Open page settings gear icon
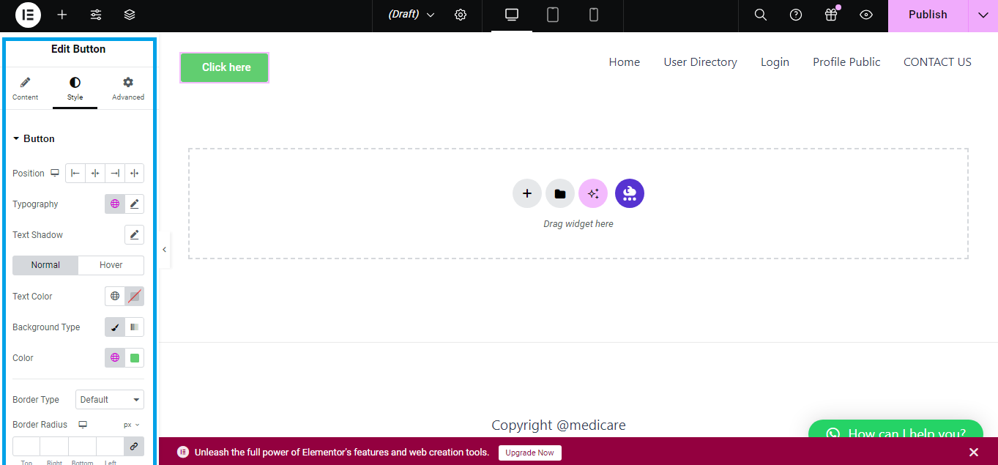The height and width of the screenshot is (465, 998). point(461,15)
